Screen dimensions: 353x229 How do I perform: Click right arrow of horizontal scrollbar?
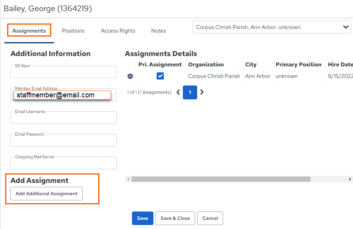(x=350, y=179)
